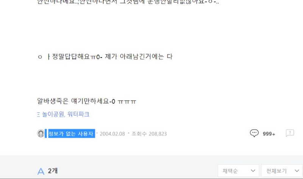Click the 조회수 208,823 view count
Image resolution: width=303 pixels, height=179 pixels.
point(149,134)
